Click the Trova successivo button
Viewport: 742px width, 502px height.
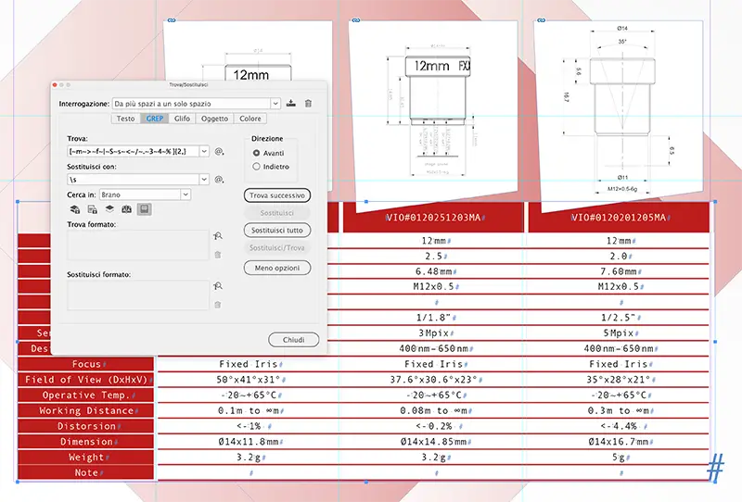[x=276, y=195]
